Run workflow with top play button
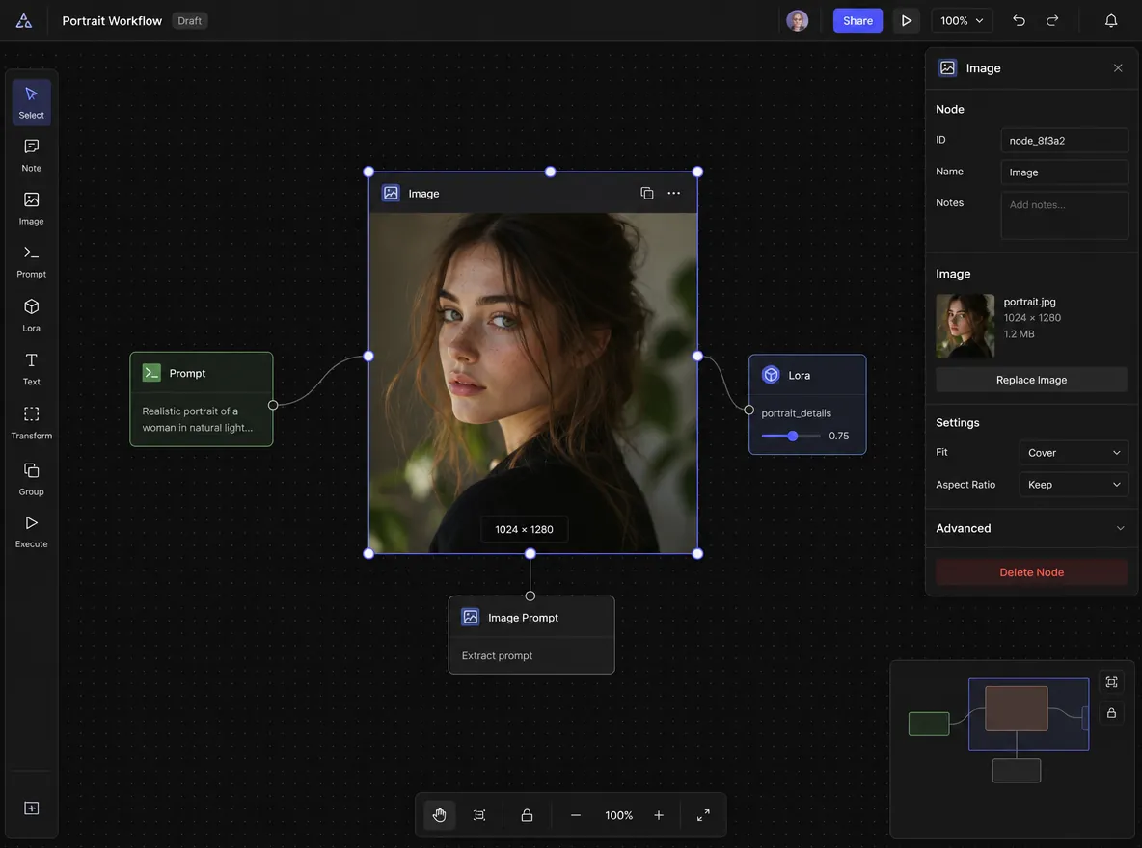Screen dimensions: 1142x848 click(x=906, y=20)
